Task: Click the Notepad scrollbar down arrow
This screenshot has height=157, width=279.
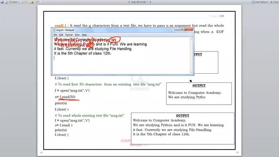Action: point(191,72)
